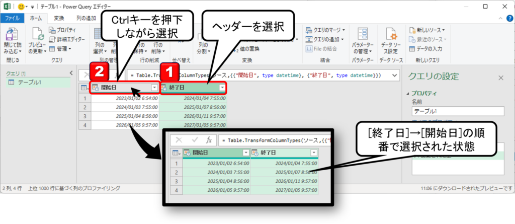Select row number 3 in upper grid
This screenshot has width=515, height=224.
click(x=84, y=116)
